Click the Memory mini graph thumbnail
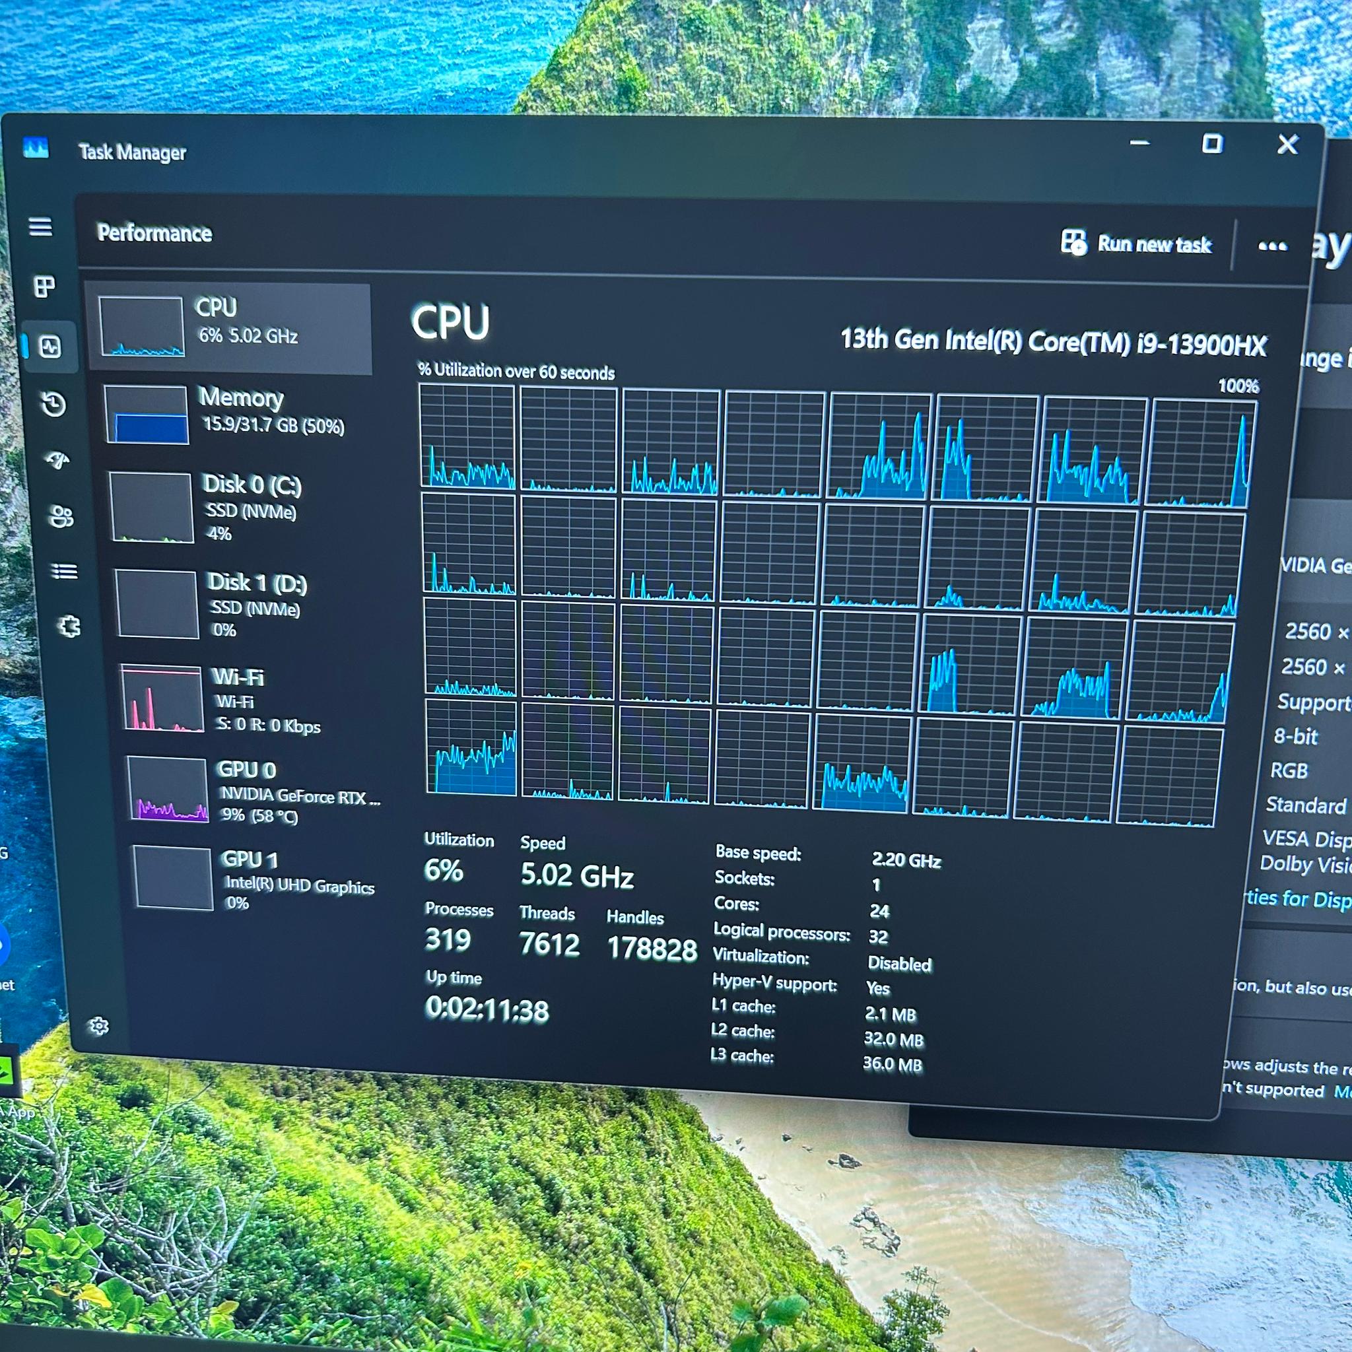This screenshot has width=1352, height=1352. pyautogui.click(x=147, y=415)
